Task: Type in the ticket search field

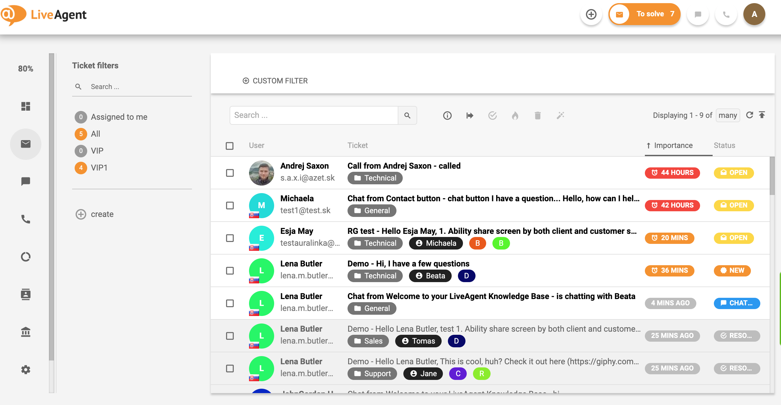Action: point(314,115)
